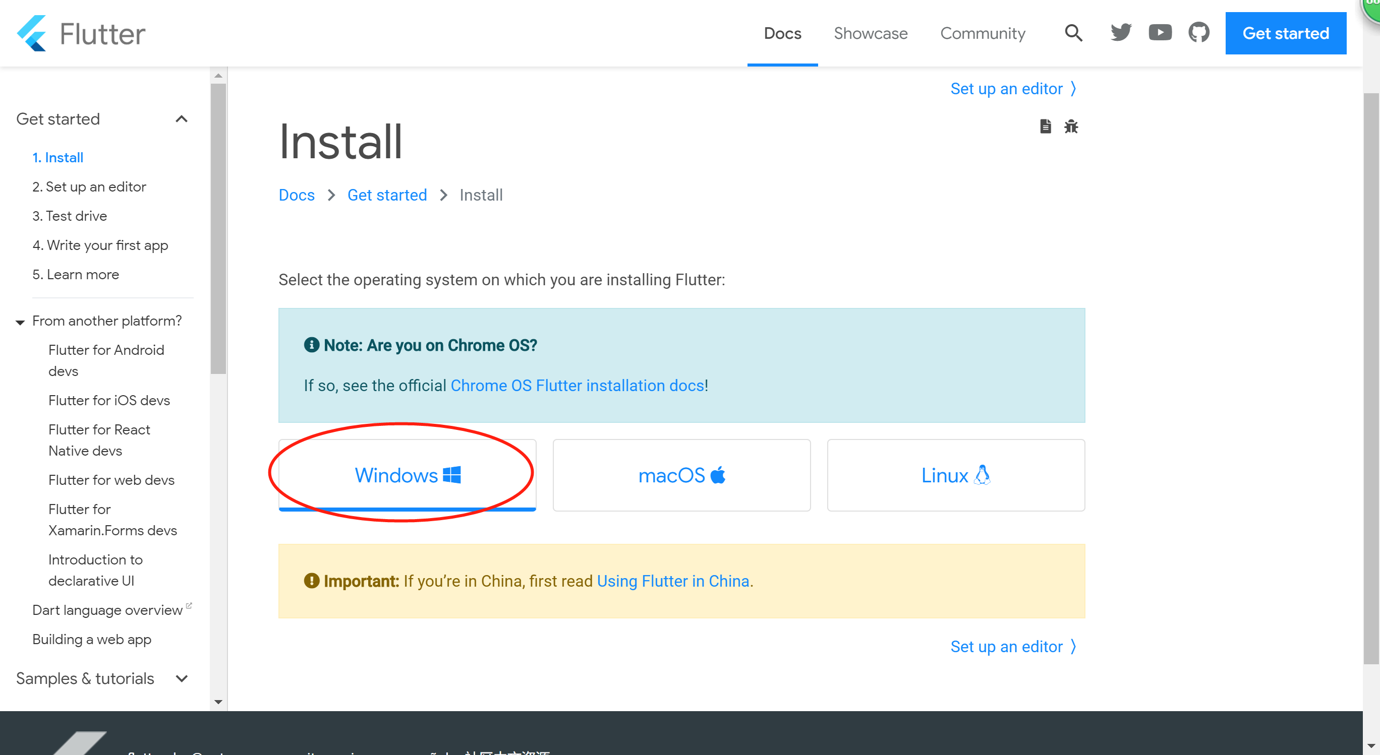Open sidebar item 4. Write your first app
This screenshot has height=755, width=1380.
[x=100, y=245]
